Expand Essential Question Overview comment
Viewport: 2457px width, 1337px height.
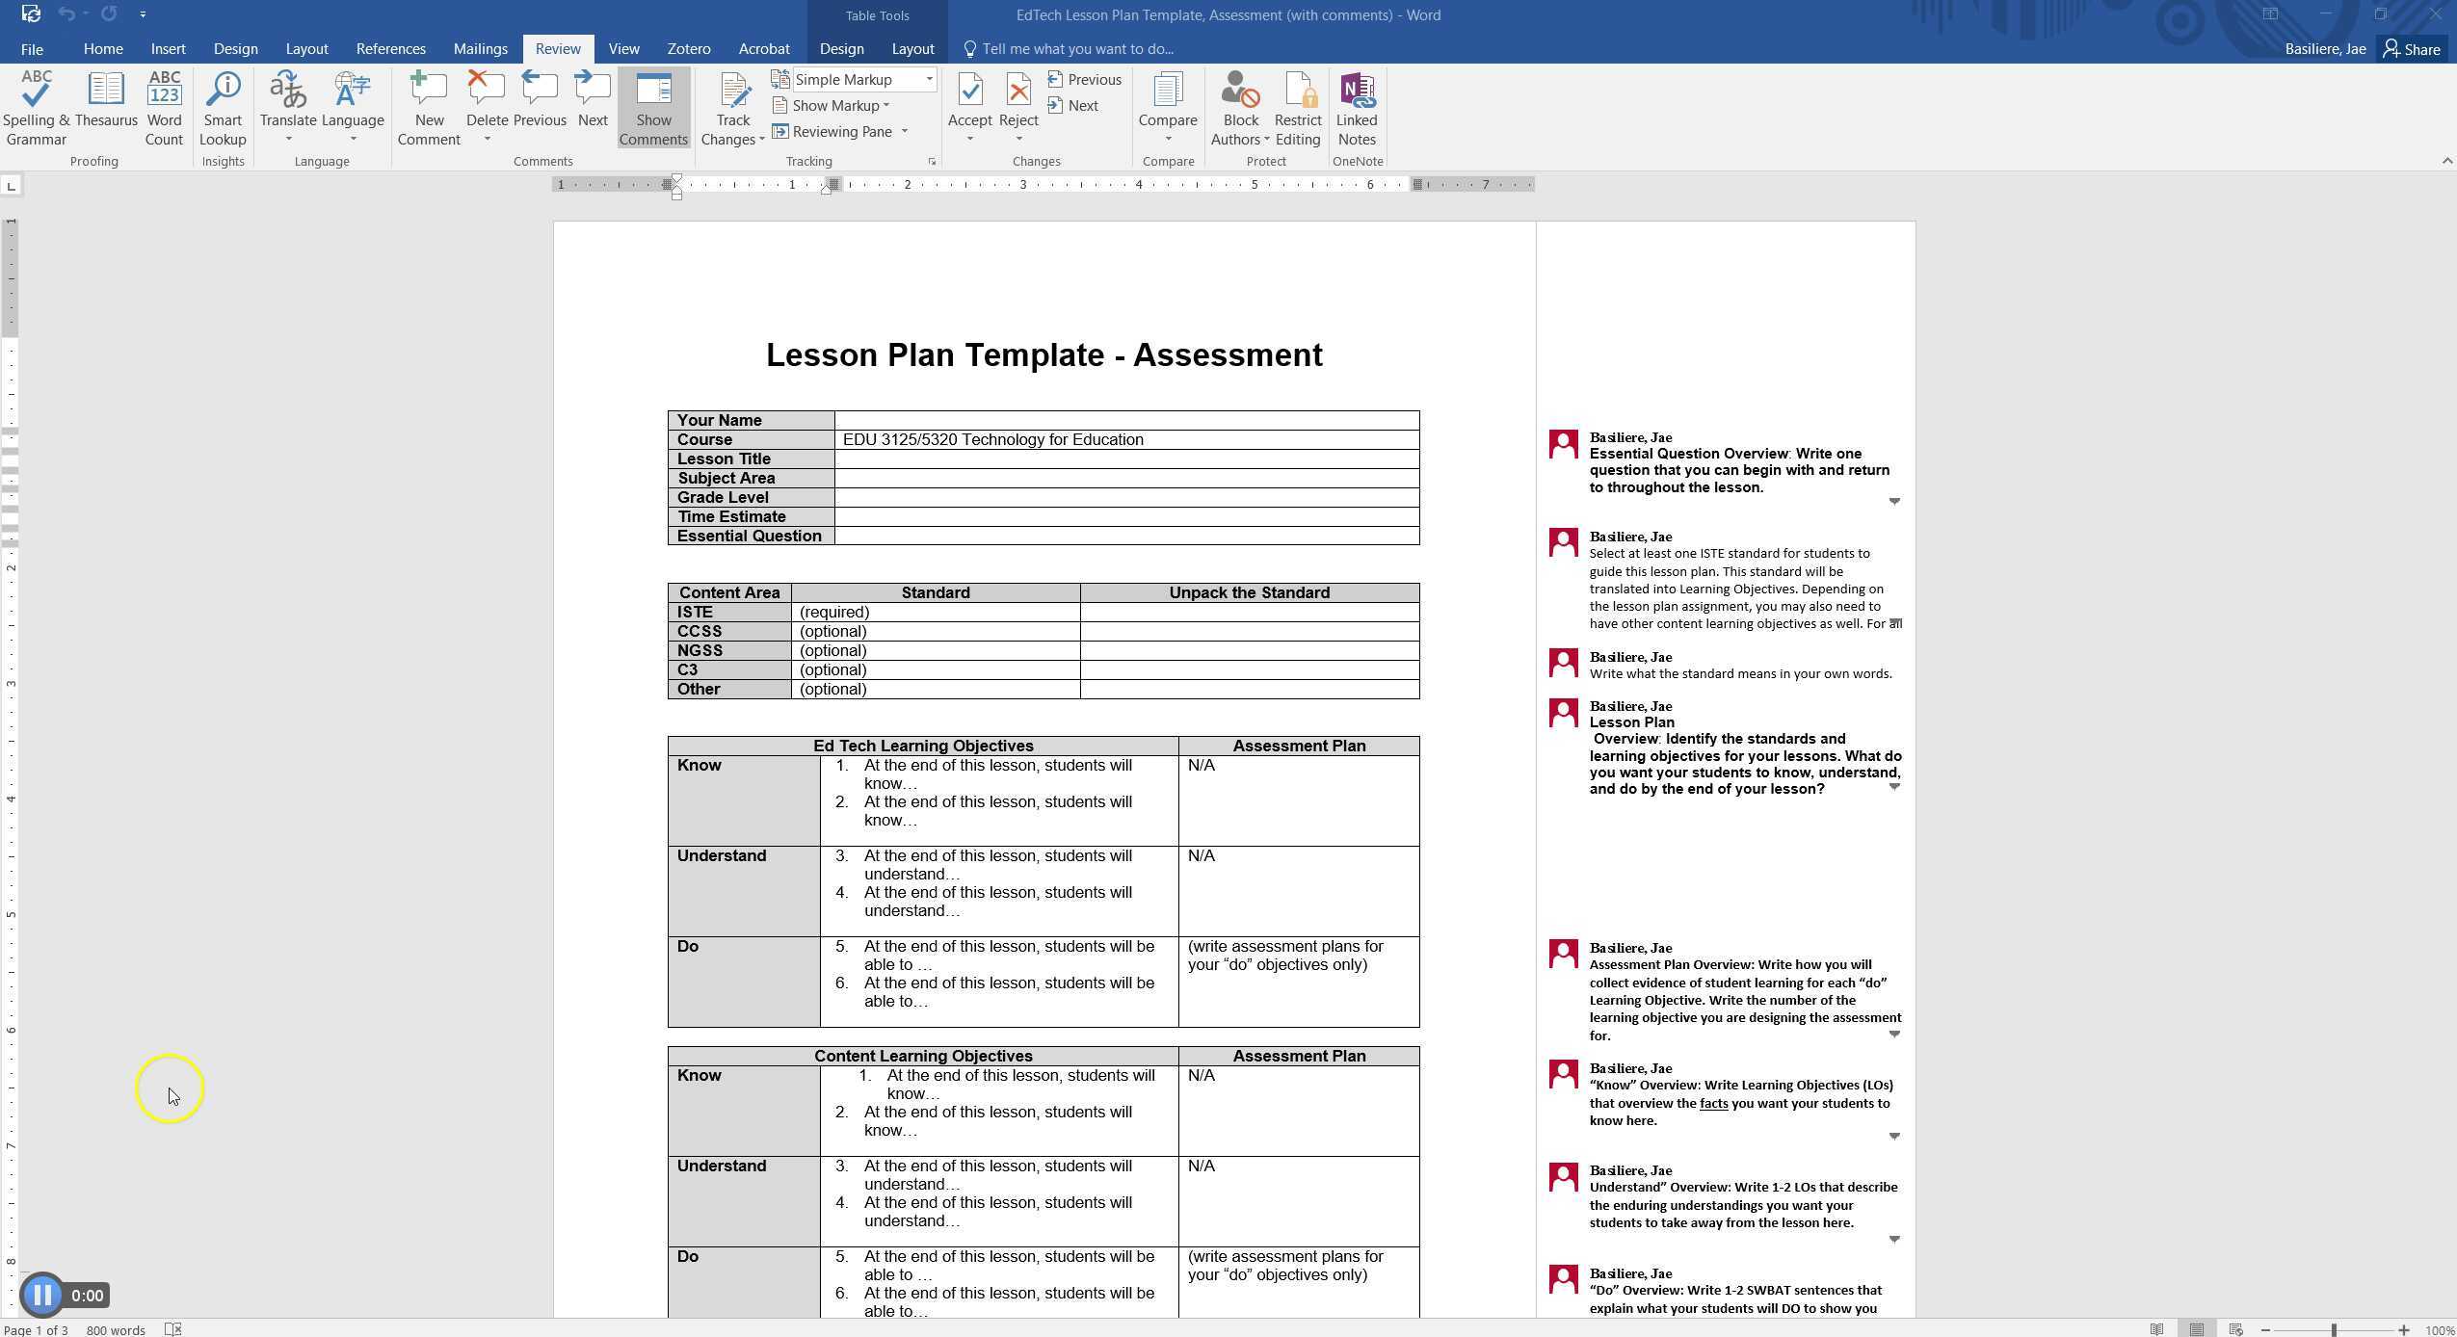[1893, 501]
